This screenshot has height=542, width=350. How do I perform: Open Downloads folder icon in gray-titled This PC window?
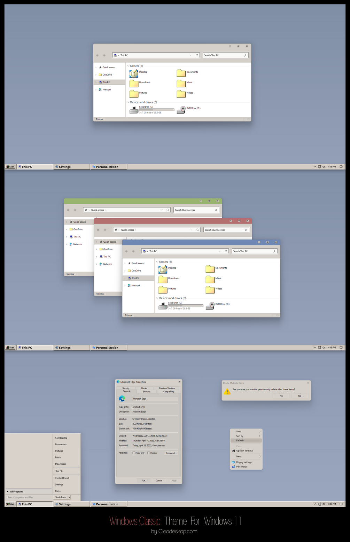pyautogui.click(x=134, y=84)
